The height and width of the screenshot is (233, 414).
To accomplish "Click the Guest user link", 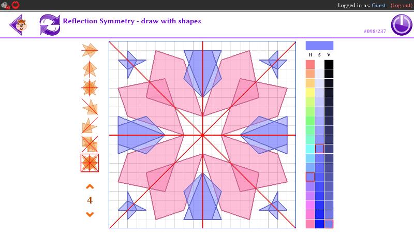I will tap(379, 5).
